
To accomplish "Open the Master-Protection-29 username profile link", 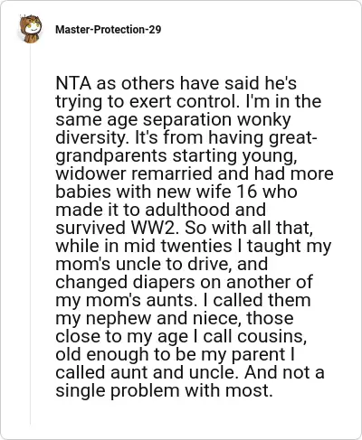I will pos(109,30).
